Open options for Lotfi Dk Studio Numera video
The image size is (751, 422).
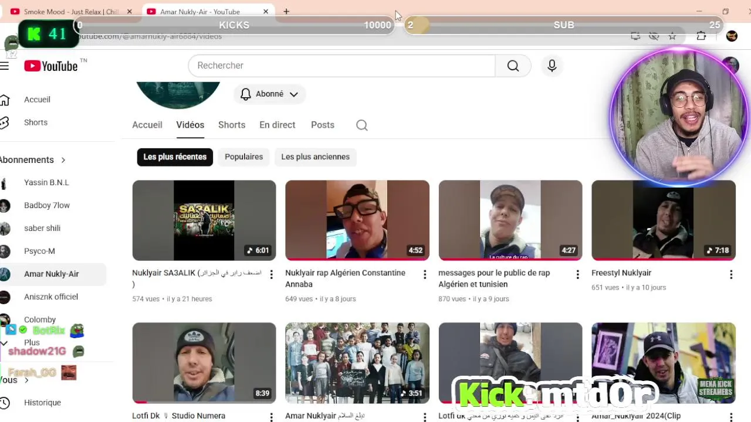pos(271,417)
